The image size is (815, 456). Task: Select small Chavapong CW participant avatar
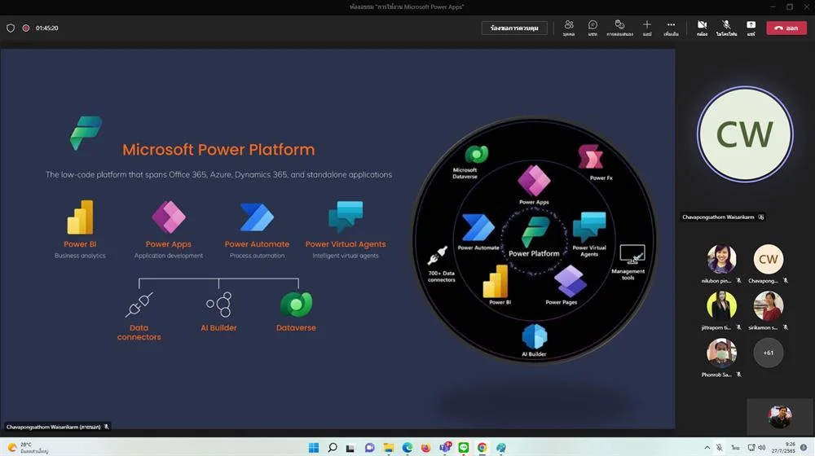click(x=769, y=259)
